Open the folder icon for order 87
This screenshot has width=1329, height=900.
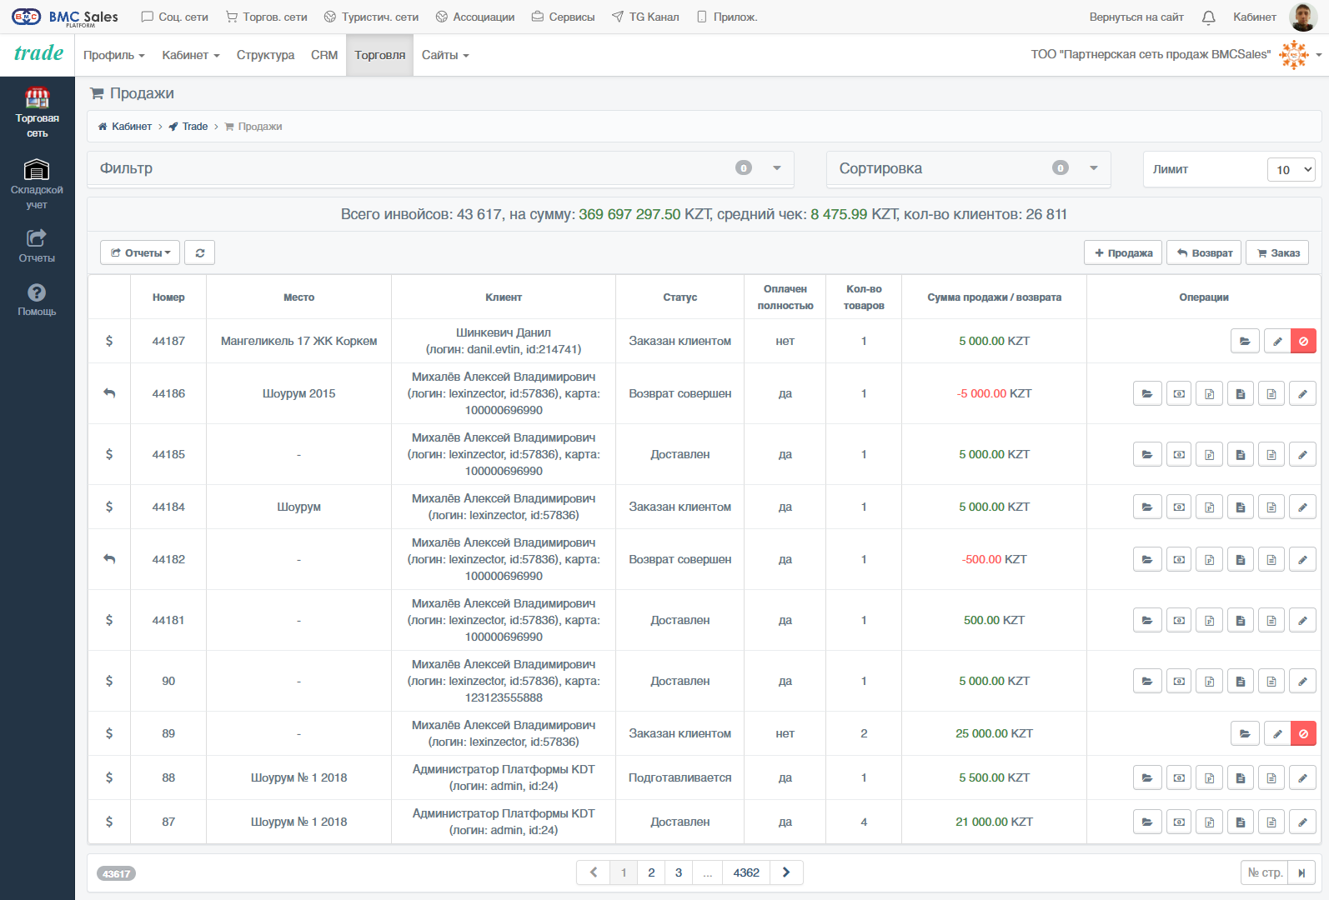[1147, 822]
